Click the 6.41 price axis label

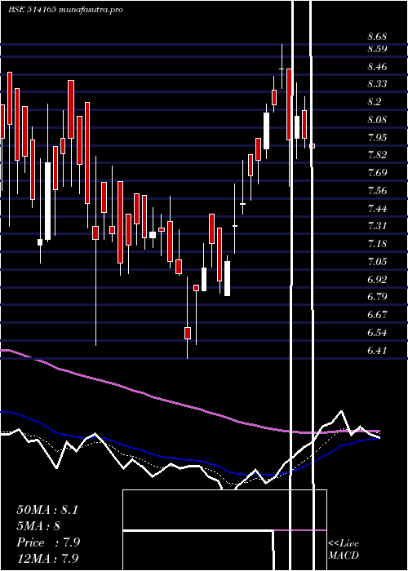[x=377, y=350]
